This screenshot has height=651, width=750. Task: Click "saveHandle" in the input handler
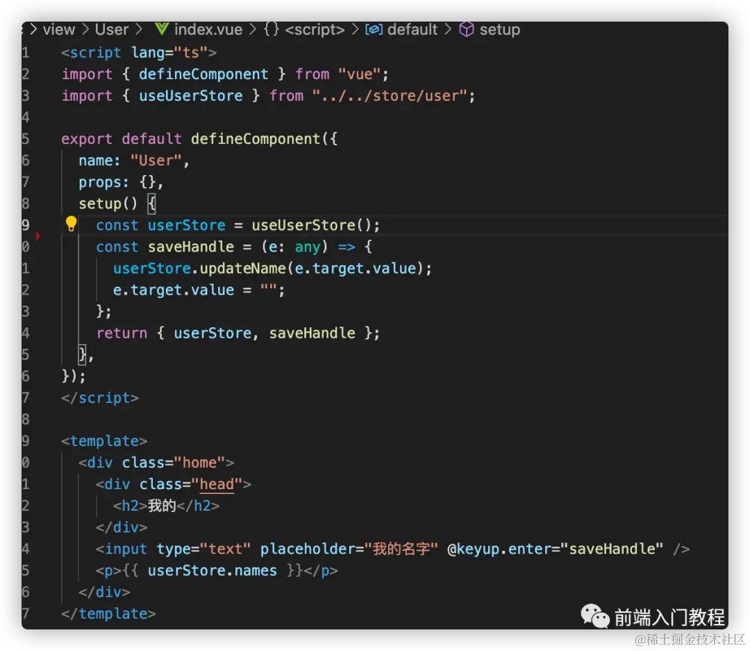(612, 549)
